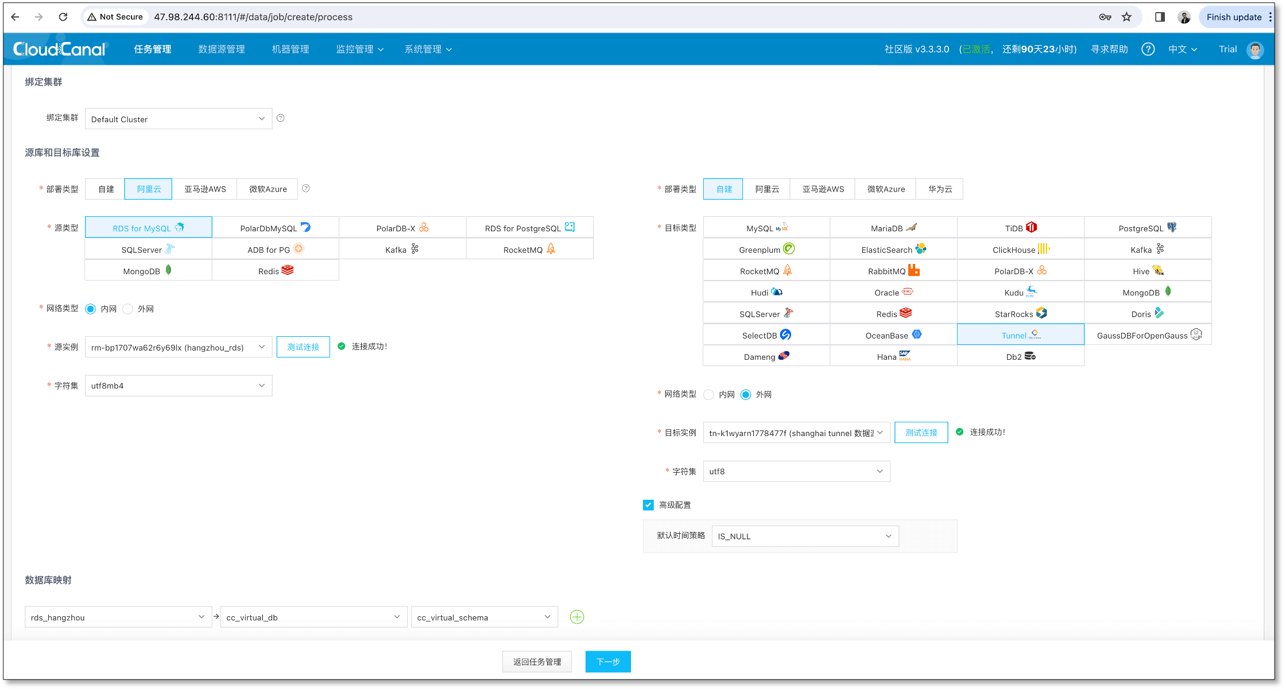Click the green plus add-mapping icon

click(x=577, y=617)
